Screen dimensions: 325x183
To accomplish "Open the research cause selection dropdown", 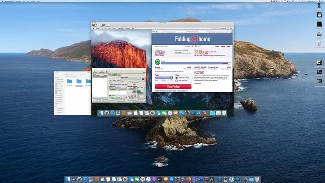I will [x=182, y=52].
